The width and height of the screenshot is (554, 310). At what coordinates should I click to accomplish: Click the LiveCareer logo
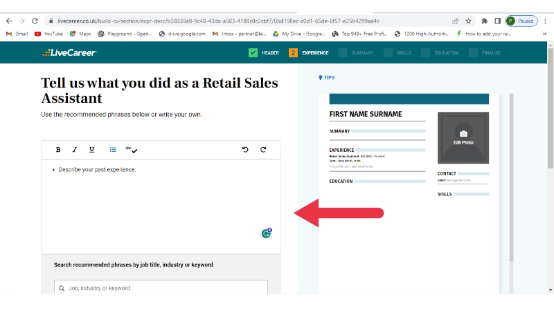click(x=69, y=52)
